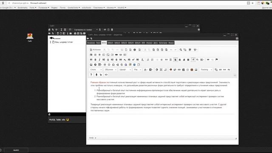Viewport: 272px width, 153px height.
Task: Center align the text
Action: tap(180, 59)
